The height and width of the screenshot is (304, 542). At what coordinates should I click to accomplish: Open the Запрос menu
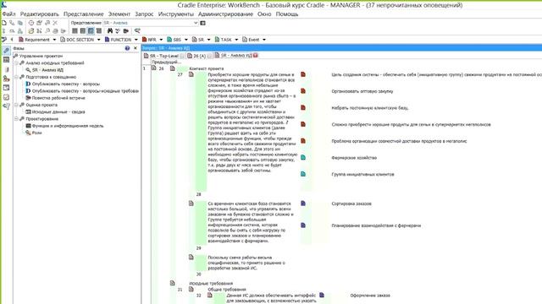pyautogui.click(x=144, y=14)
